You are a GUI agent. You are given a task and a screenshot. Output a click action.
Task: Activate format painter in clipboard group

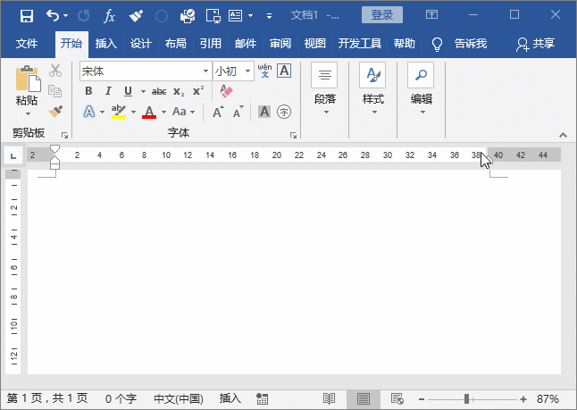55,111
